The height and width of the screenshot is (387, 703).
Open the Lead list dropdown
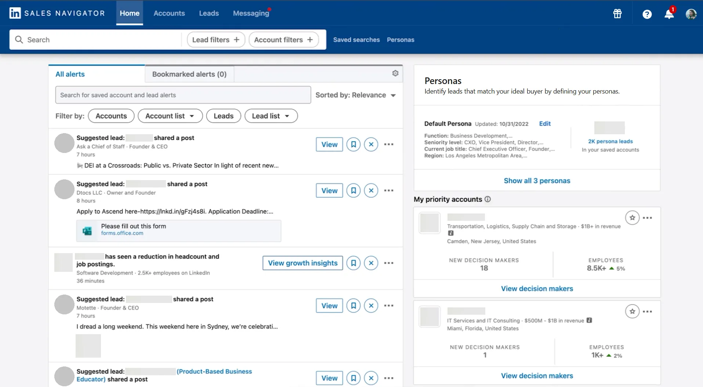(271, 116)
